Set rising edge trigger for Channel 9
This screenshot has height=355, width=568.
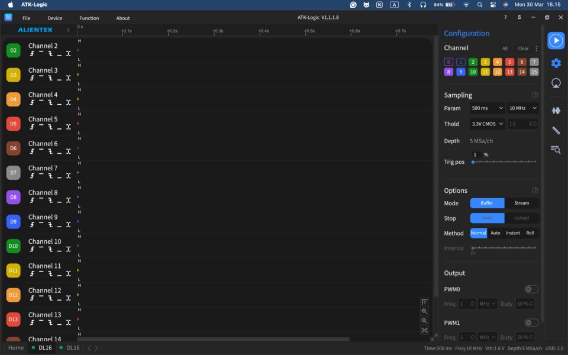tap(32, 225)
